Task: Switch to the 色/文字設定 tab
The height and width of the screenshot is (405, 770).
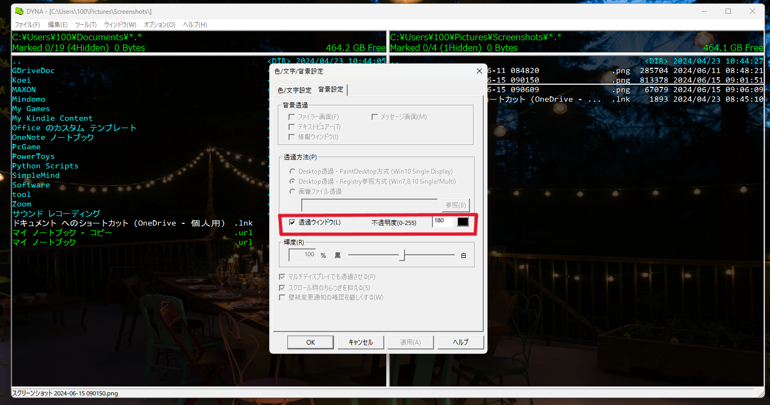Action: coord(294,90)
